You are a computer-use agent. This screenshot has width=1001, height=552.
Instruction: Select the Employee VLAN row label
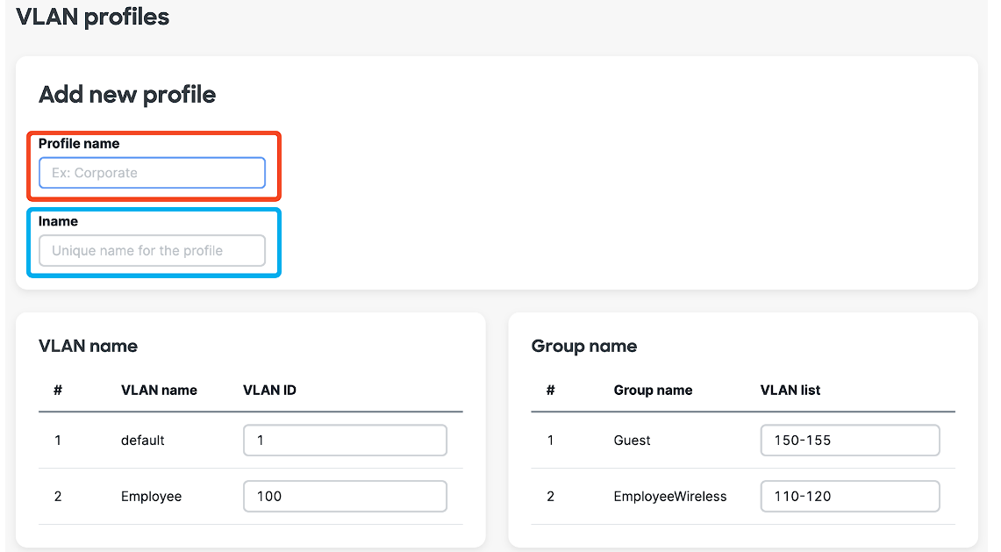click(x=151, y=496)
